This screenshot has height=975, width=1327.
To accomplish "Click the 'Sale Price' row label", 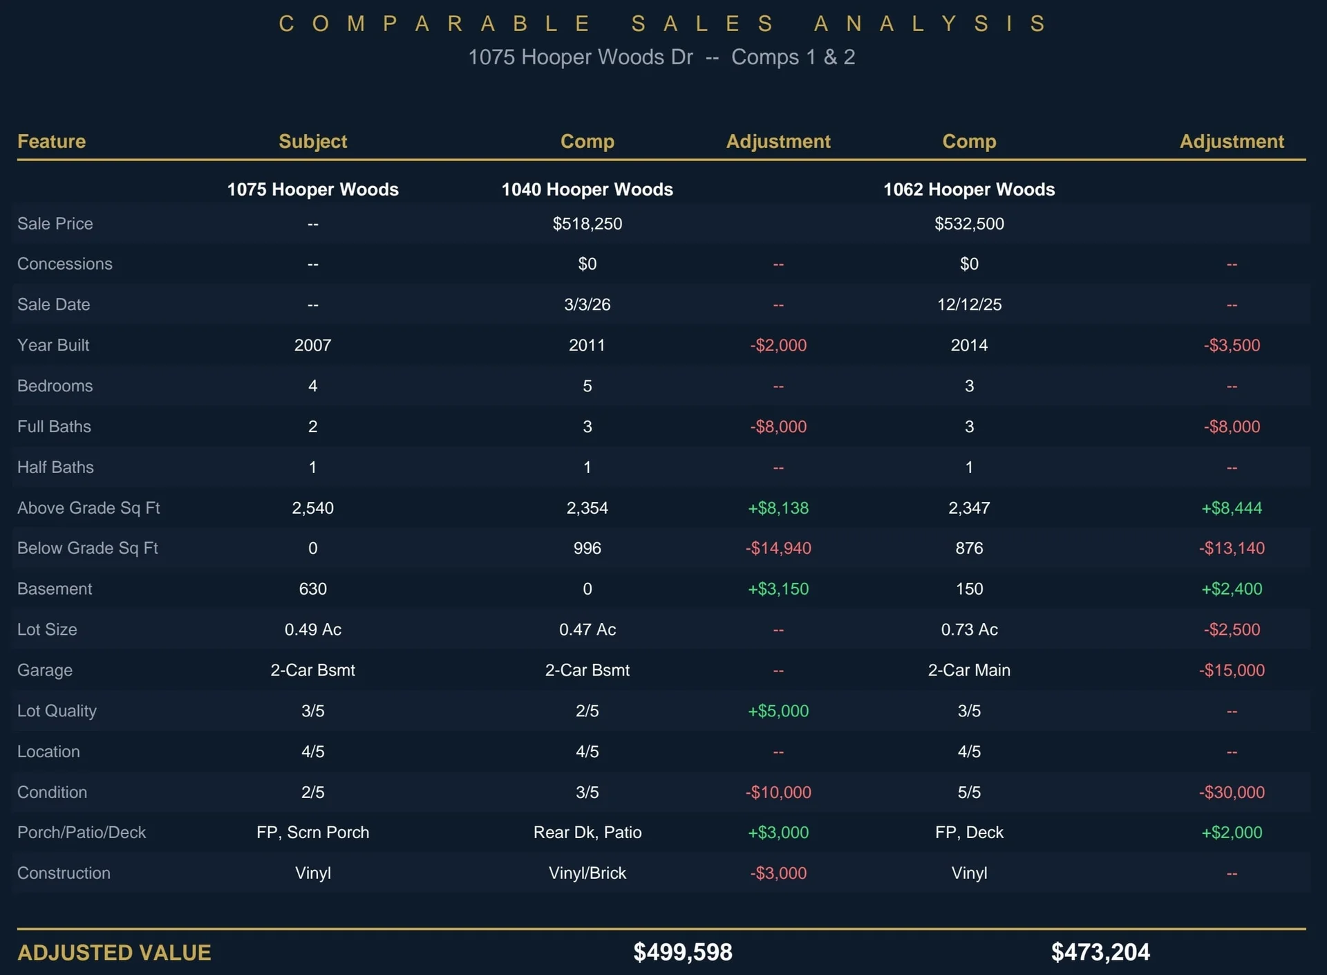I will click(55, 223).
